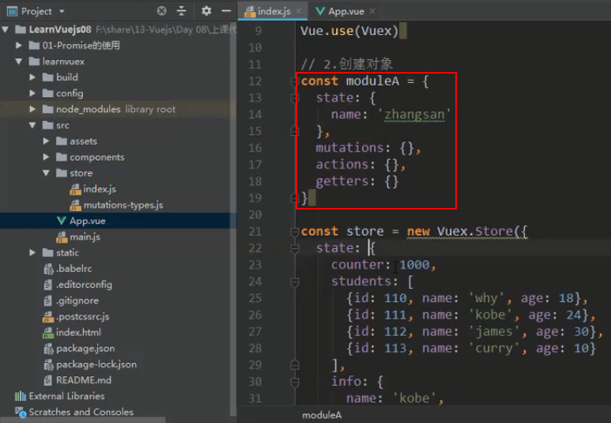The height and width of the screenshot is (423, 611).
Task: Click on 'zhangsan' string in line 14
Action: click(414, 114)
